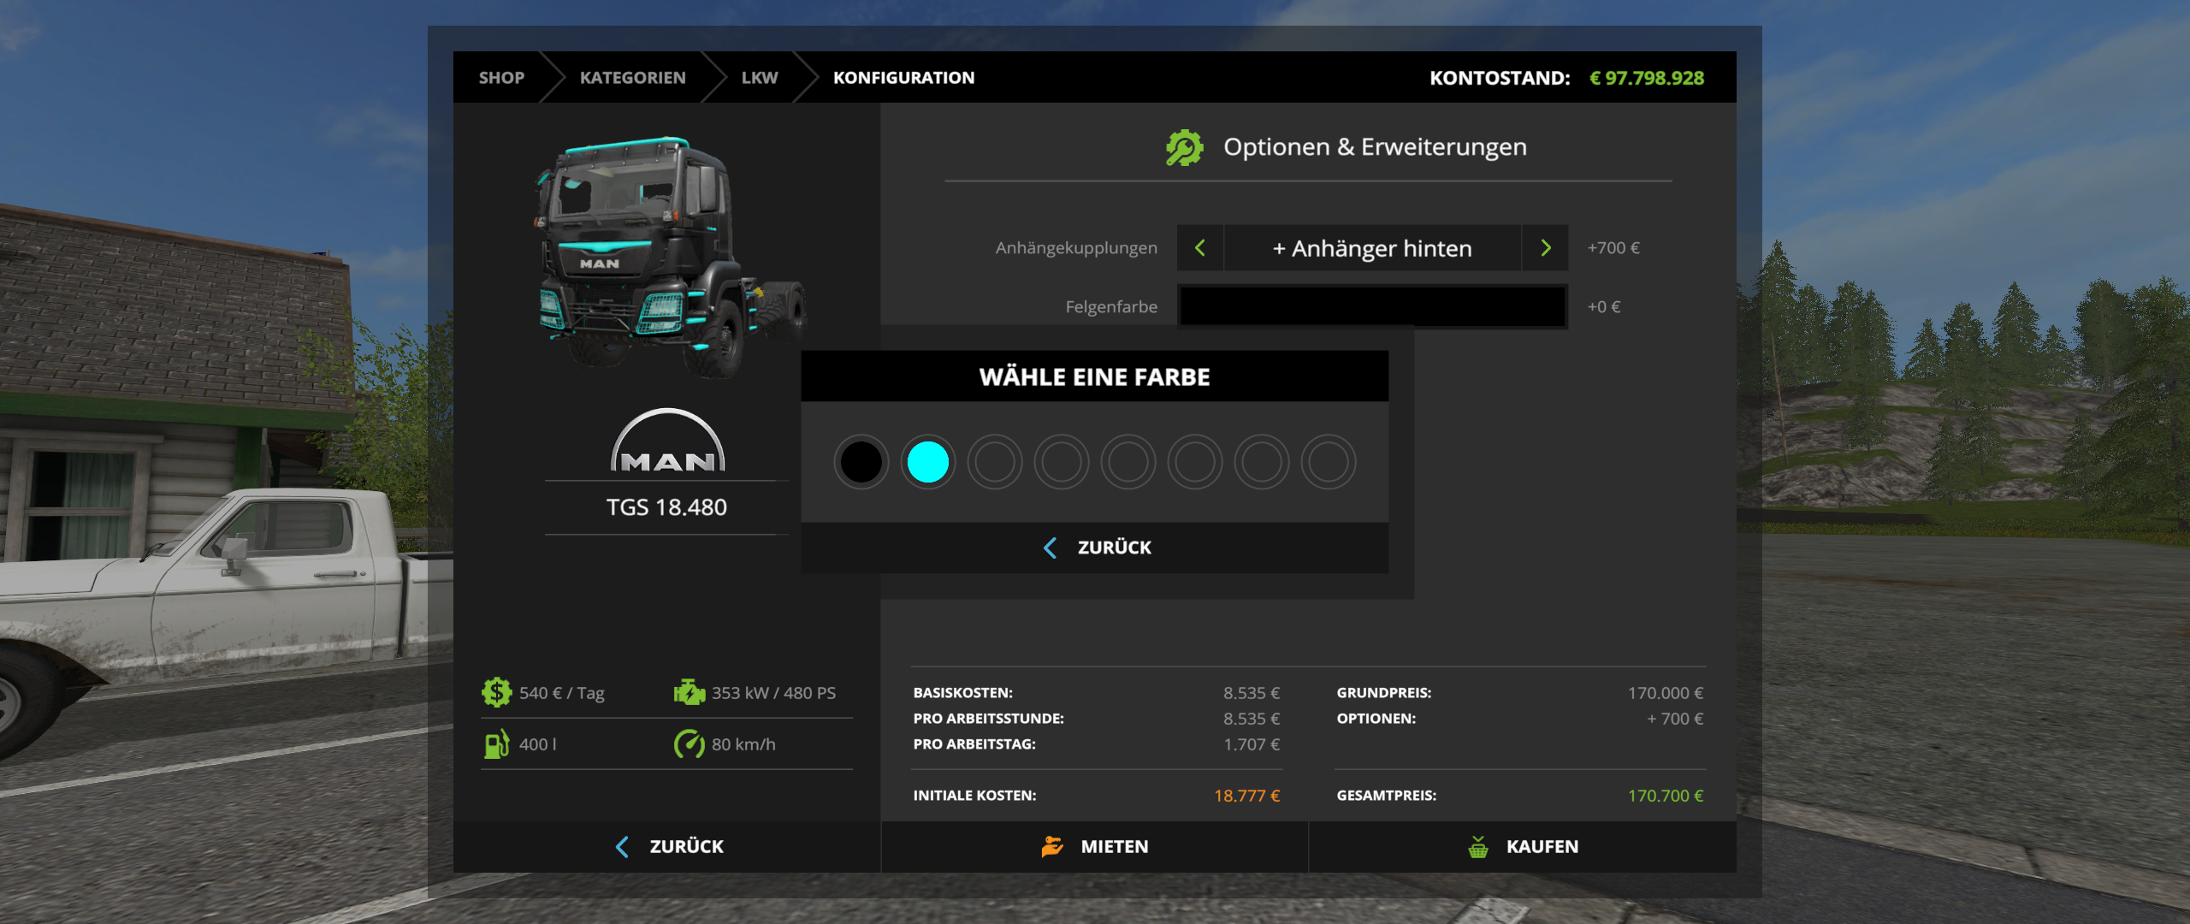2190x924 pixels.
Task: Click the KONTOSTAND: label
Action: 1500,78
